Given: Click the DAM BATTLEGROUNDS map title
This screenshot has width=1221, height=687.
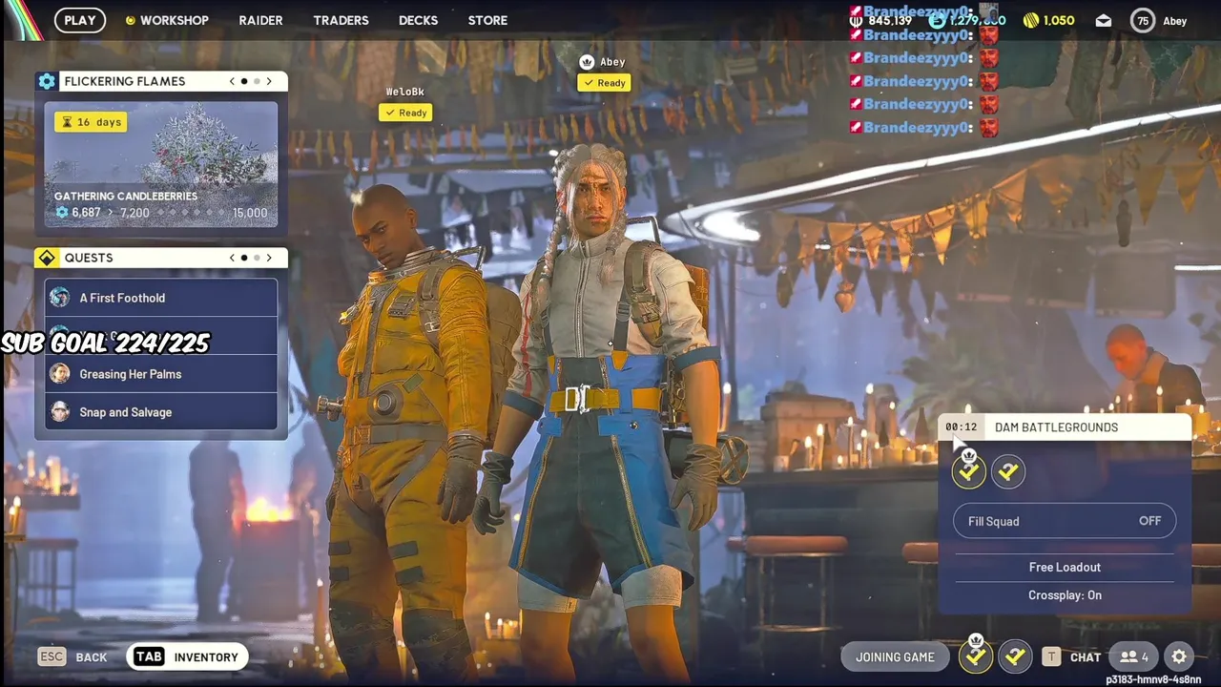Looking at the screenshot, I should (x=1056, y=427).
